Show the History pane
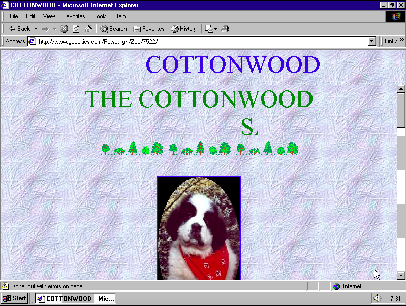Viewport: 406px width, 306px height. tap(183, 29)
